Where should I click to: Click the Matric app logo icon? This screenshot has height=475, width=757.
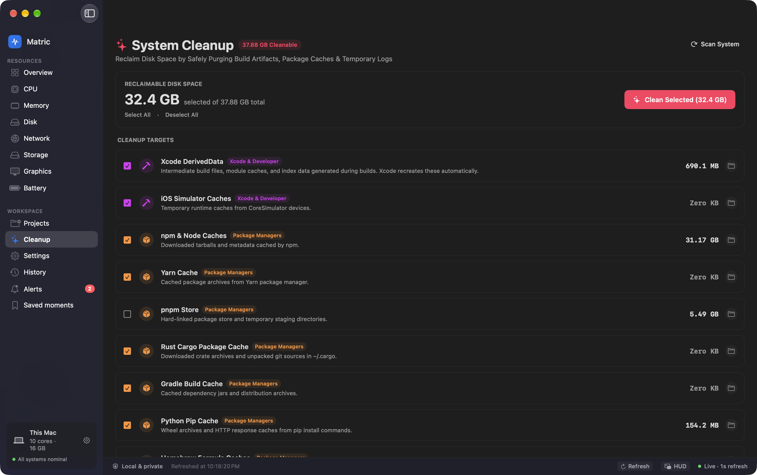[15, 42]
